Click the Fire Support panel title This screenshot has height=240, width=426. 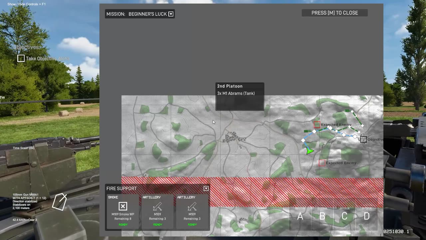coord(121,189)
